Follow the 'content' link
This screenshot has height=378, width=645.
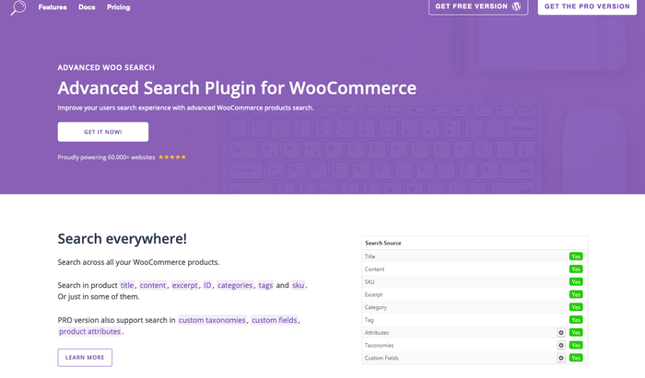point(153,285)
